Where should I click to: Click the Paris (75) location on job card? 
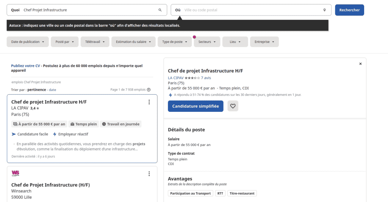20,114
